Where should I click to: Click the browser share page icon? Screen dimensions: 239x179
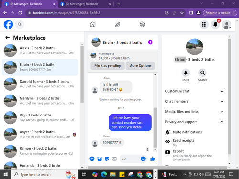174,13
